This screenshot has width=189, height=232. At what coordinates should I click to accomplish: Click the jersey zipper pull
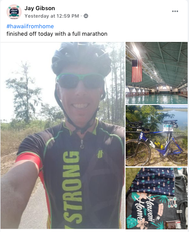(82, 144)
